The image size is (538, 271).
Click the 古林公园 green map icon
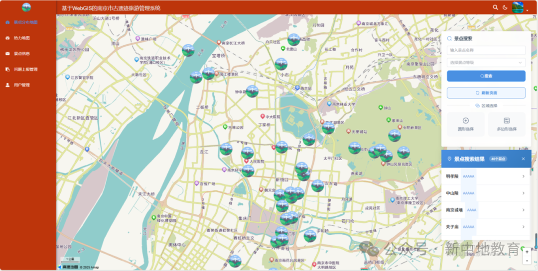tap(225, 127)
